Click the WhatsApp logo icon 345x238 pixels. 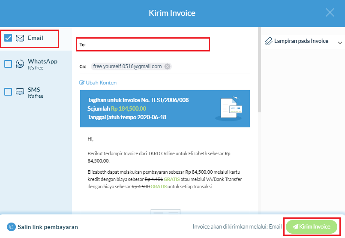click(20, 64)
